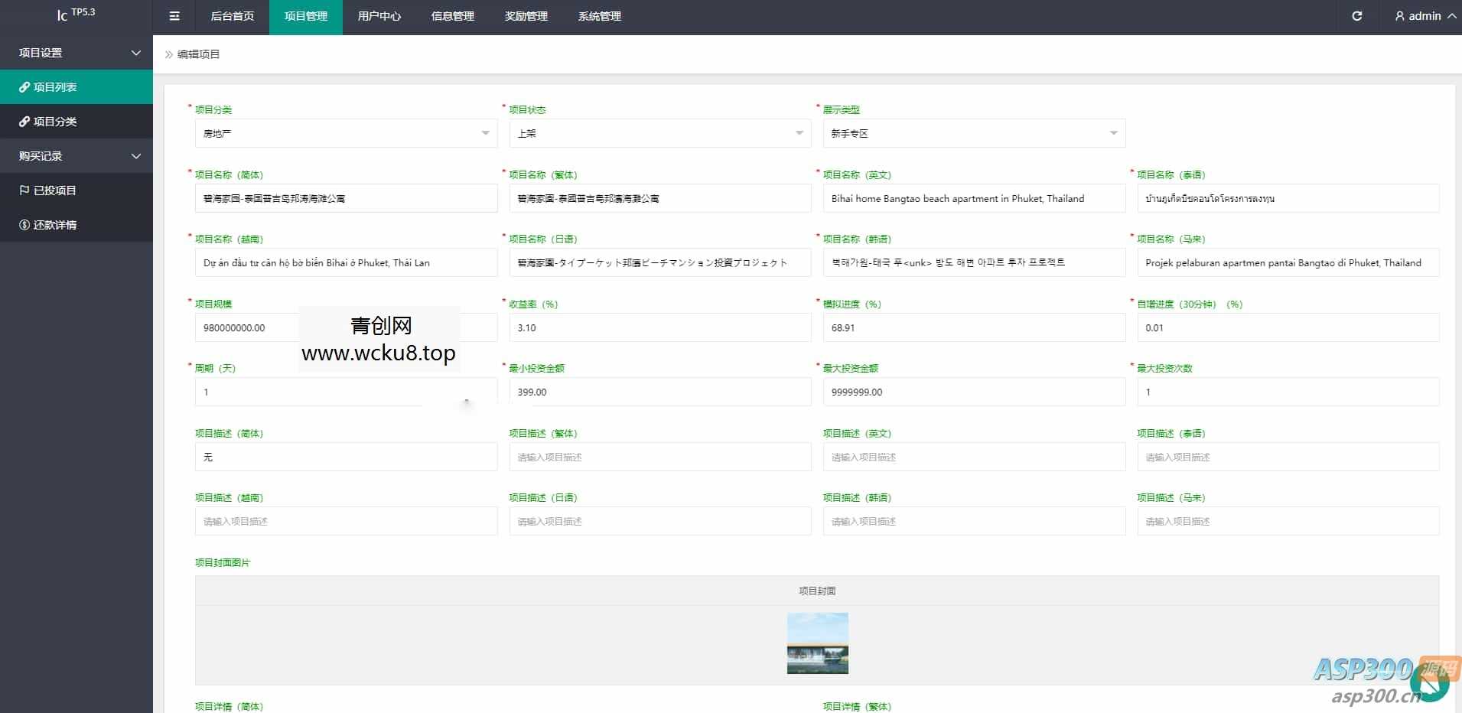
Task: Open 项目分类 via its link icon
Action: pyautogui.click(x=24, y=122)
